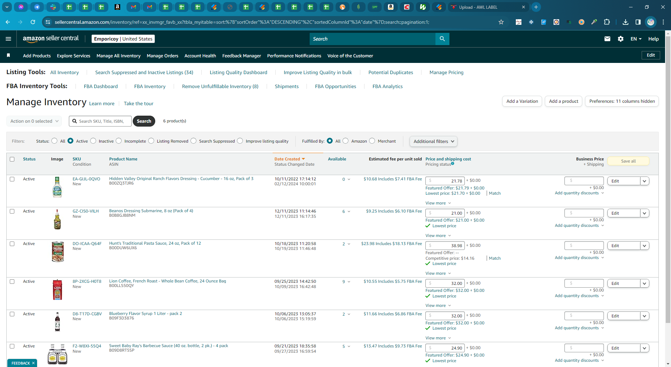The height and width of the screenshot is (367, 671).
Task: Open the settings gear icon
Action: click(621, 39)
